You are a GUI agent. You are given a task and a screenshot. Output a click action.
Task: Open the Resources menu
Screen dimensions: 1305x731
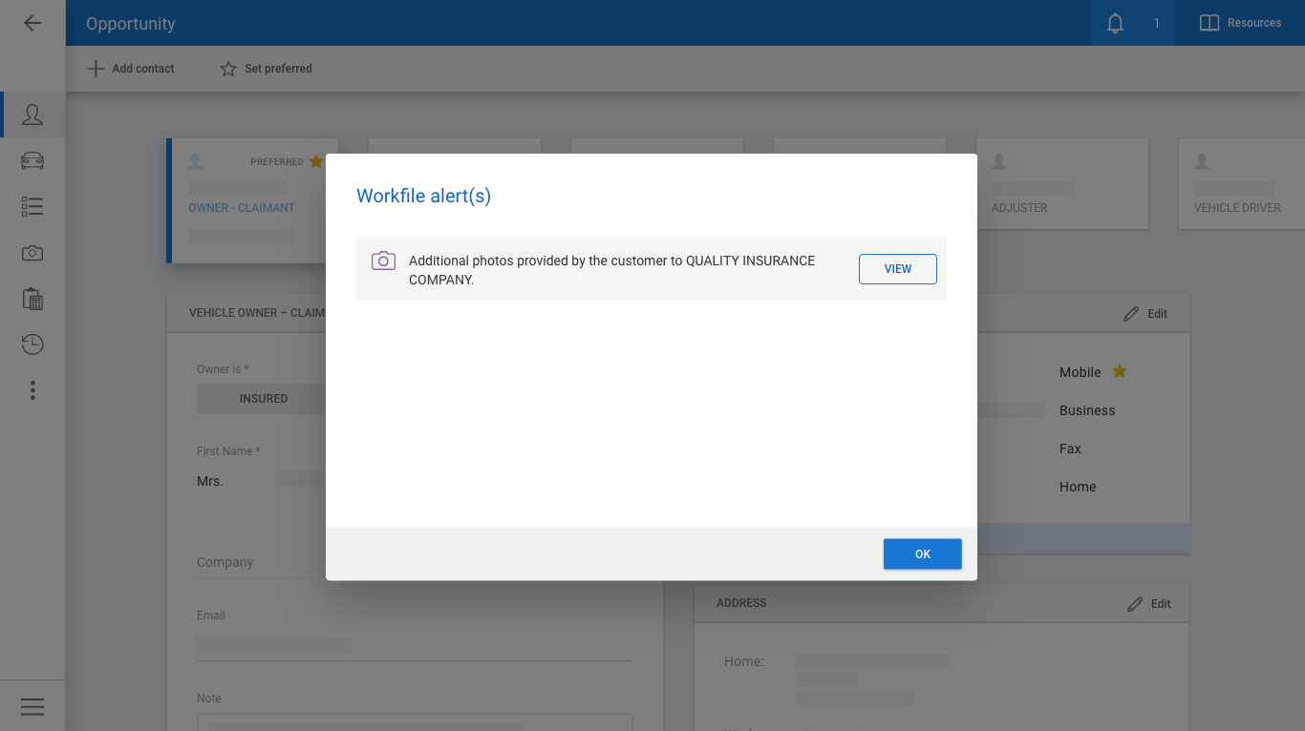(1240, 23)
